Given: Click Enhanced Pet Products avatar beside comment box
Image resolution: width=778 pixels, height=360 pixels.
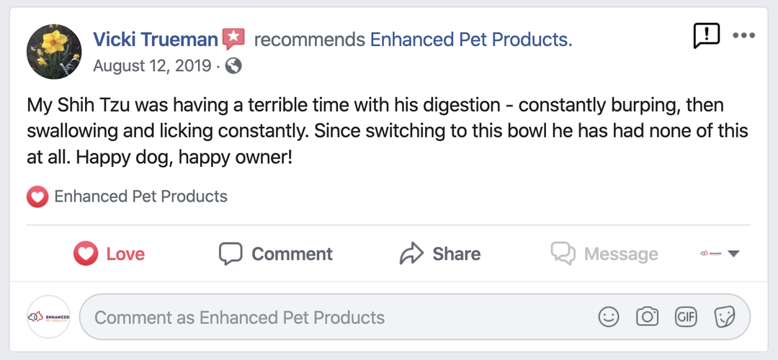Looking at the screenshot, I should (x=48, y=317).
